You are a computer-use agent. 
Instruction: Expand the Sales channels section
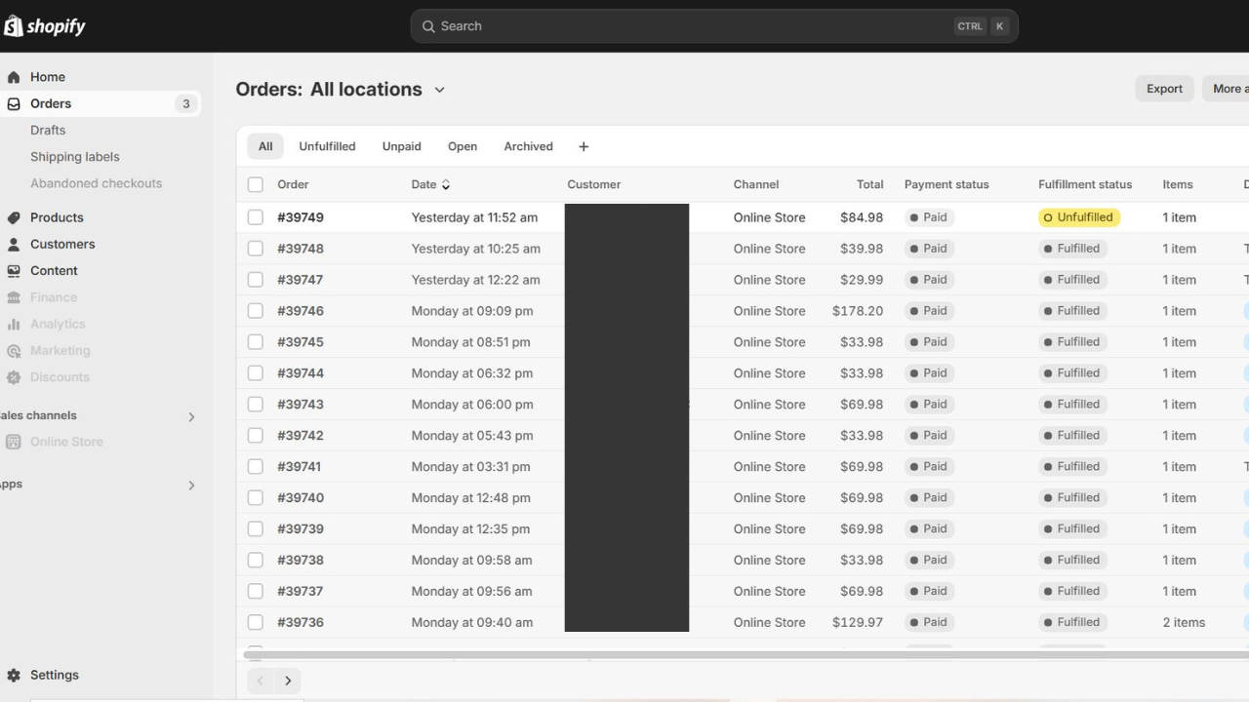[191, 416]
